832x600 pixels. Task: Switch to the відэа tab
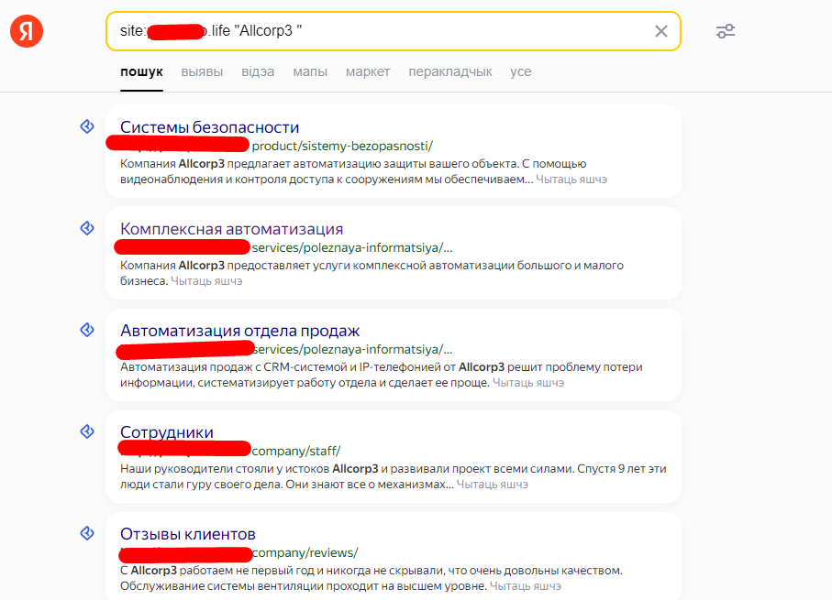258,71
